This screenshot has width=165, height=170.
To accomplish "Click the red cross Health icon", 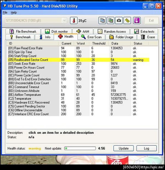I will click(x=60, y=36).
